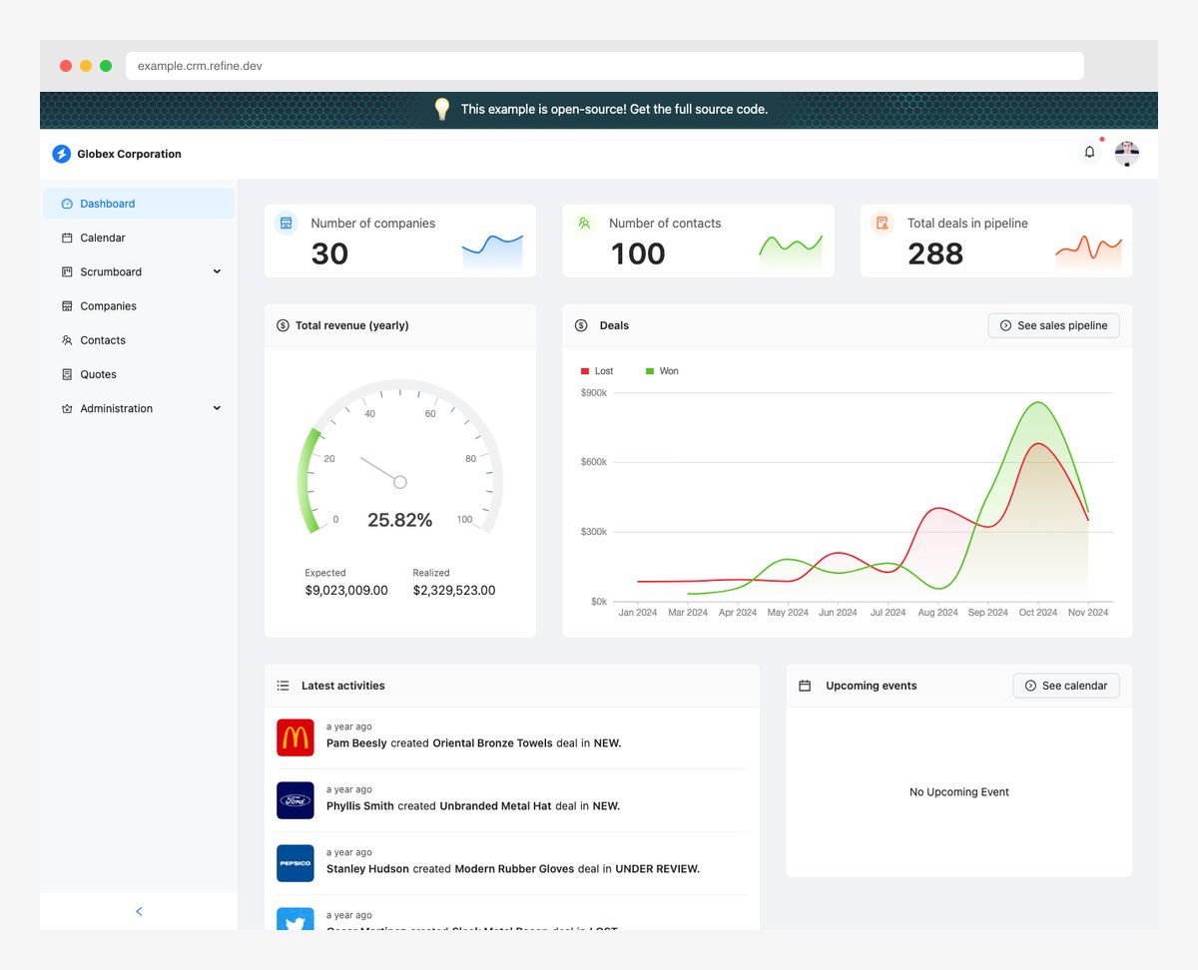The height and width of the screenshot is (970, 1198).
Task: Expand the Scrumboard sidebar section
Action: click(x=217, y=271)
